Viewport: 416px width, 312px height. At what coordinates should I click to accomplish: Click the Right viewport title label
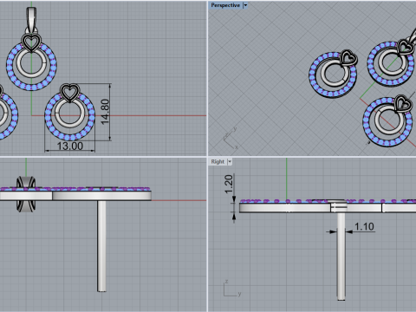[218, 161]
